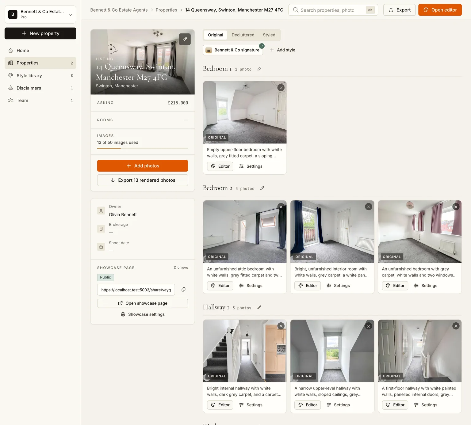The height and width of the screenshot is (425, 471).
Task: Click the pencil icon beside Bedroom 2
Action: click(x=262, y=188)
